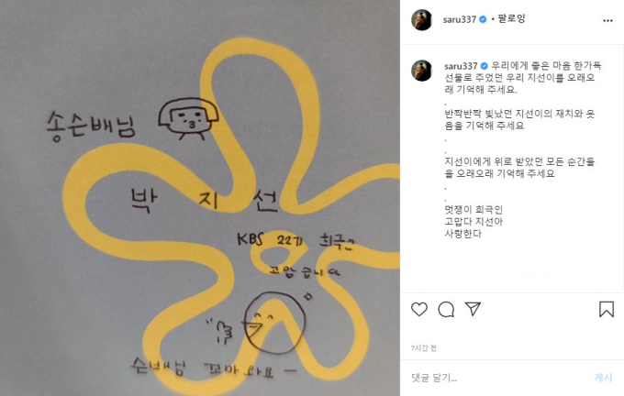Click saru337 username in caption
The image size is (624, 396).
pyautogui.click(x=461, y=66)
